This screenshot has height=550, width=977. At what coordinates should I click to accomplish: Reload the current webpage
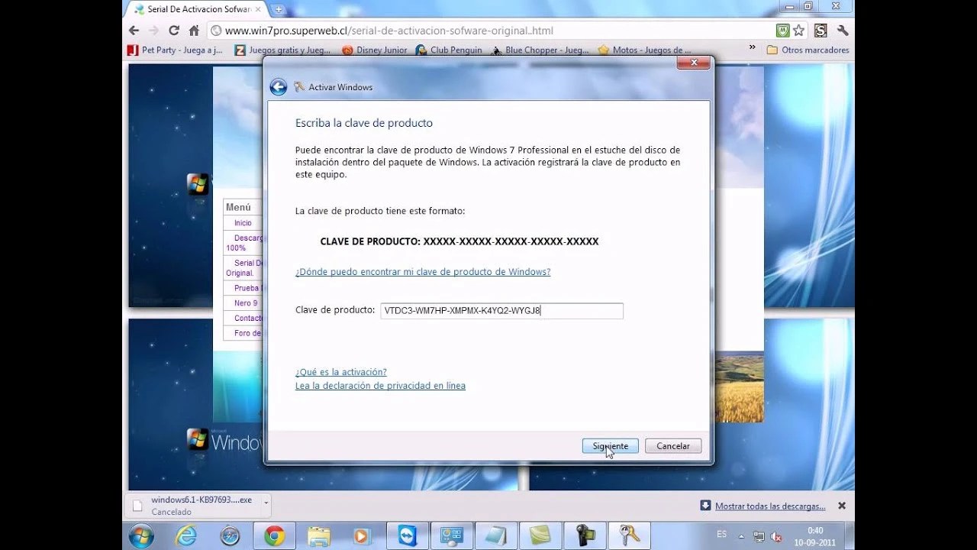174,31
